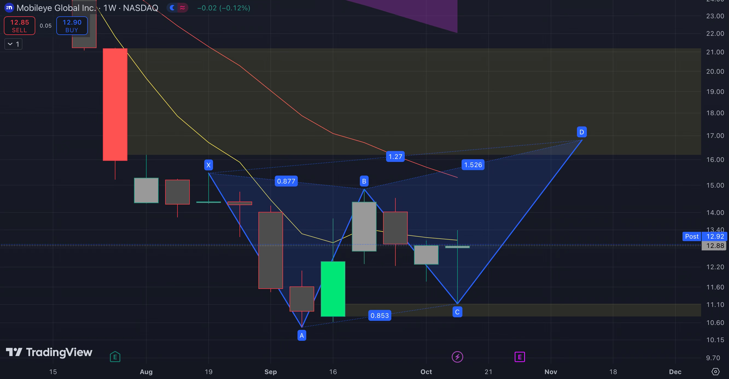Click the 1W interval label
Image resolution: width=729 pixels, height=379 pixels.
110,8
